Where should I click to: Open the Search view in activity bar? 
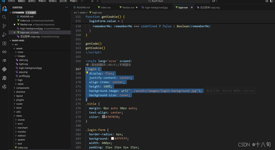4,17
